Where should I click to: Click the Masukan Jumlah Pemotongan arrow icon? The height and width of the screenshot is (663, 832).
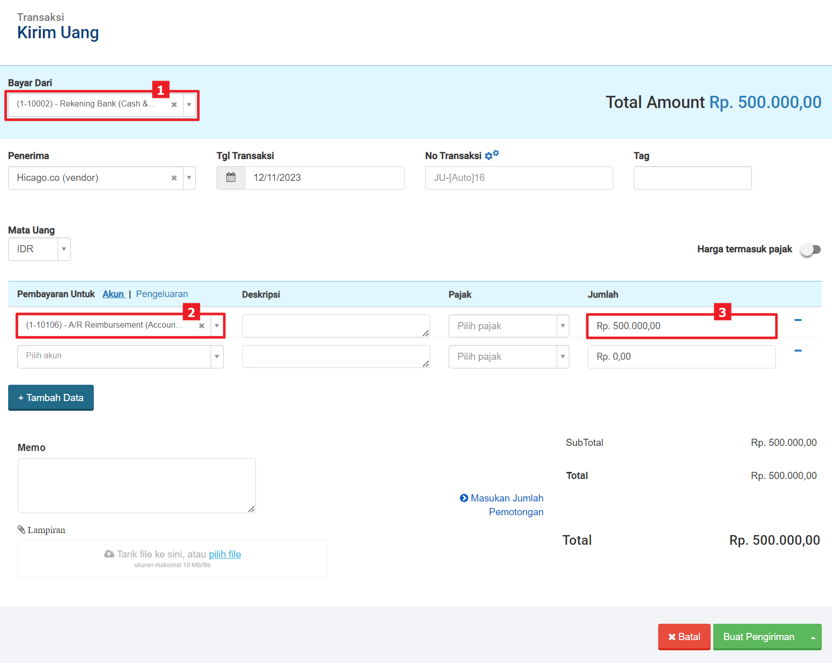click(464, 498)
